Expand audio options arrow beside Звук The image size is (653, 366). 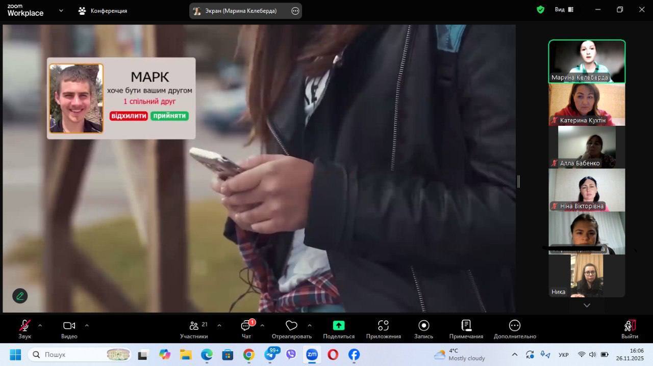pos(40,325)
